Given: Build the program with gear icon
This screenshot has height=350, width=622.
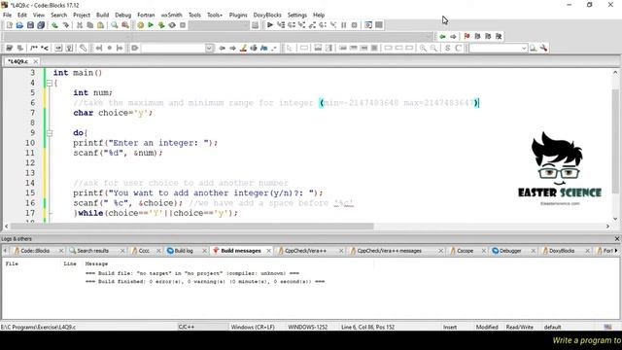Looking at the screenshot, I should point(140,25).
